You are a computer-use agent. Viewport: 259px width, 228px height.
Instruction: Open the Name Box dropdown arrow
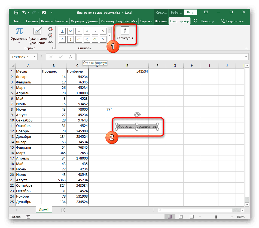coord(35,57)
